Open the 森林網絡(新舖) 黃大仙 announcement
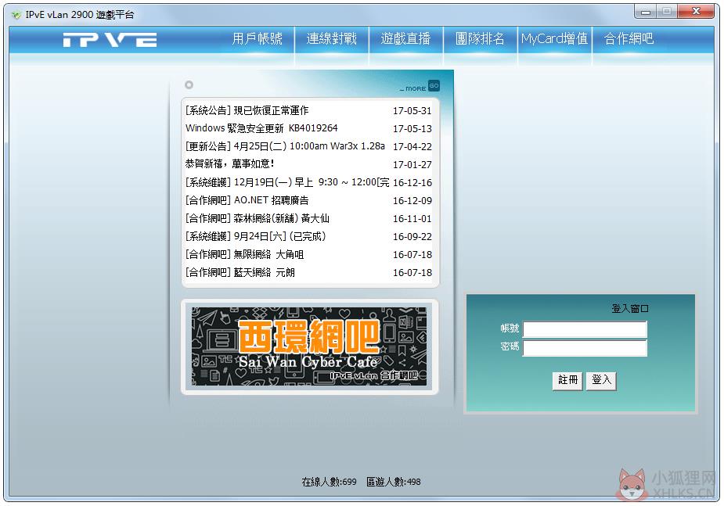The image size is (724, 506). coord(258,218)
